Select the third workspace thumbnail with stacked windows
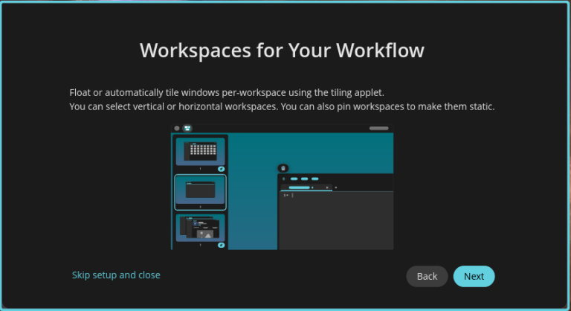The height and width of the screenshot is (311, 571). tap(200, 229)
